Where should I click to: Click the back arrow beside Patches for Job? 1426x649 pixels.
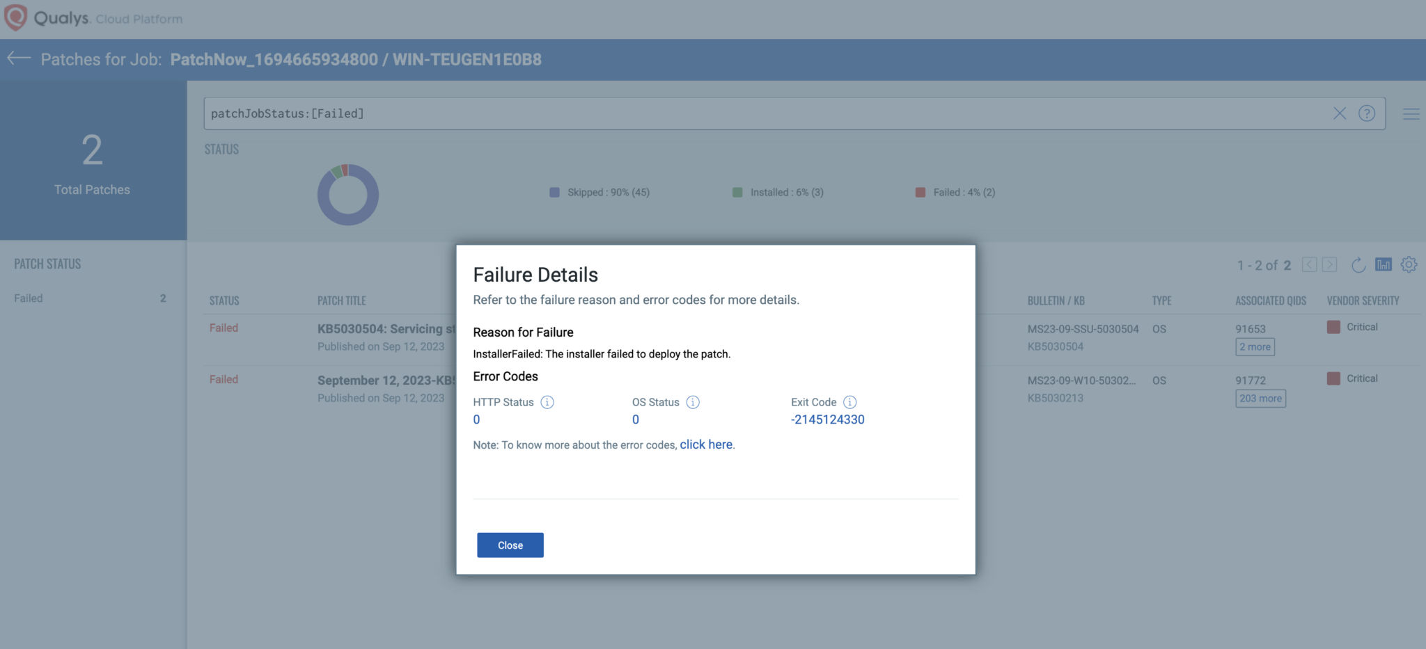click(x=20, y=59)
